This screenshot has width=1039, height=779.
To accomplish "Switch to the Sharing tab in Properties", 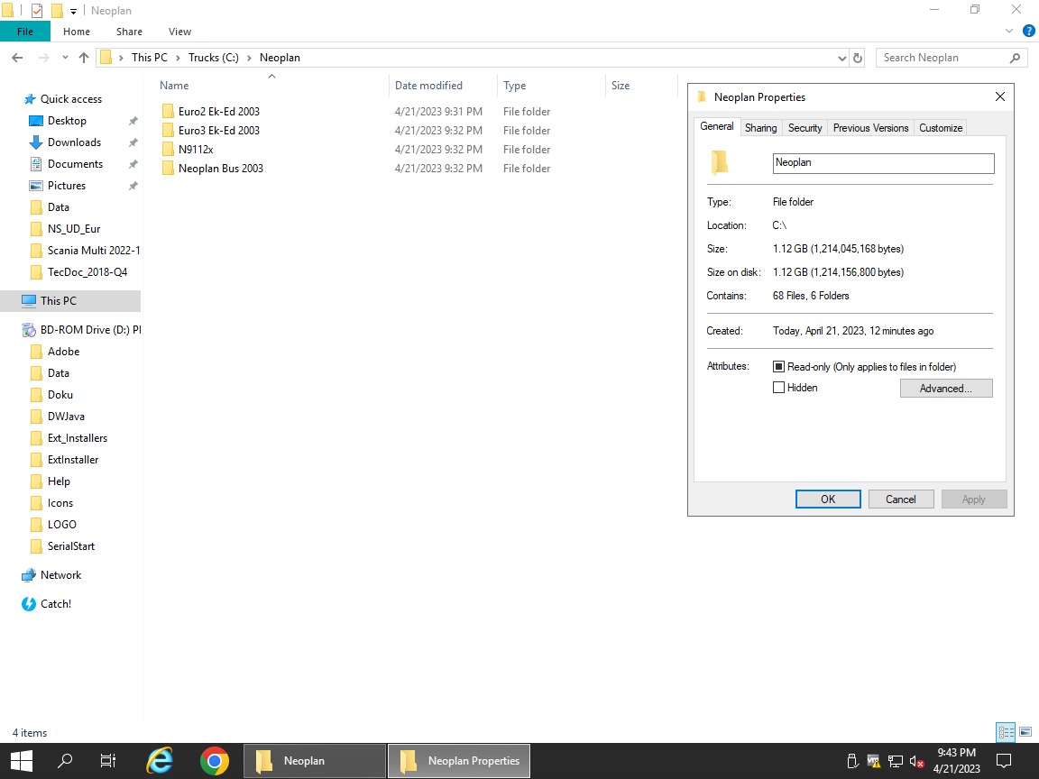I will (760, 128).
